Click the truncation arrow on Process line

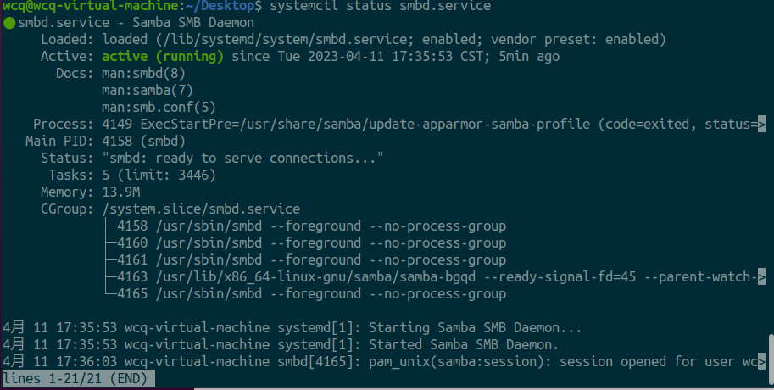point(761,124)
